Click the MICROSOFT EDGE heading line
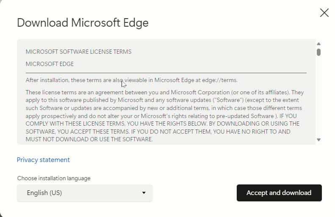Screen dimensions: 335x217 (x=50, y=64)
